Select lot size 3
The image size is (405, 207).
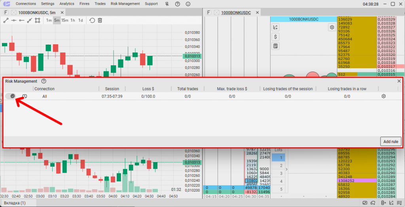[x=278, y=173]
